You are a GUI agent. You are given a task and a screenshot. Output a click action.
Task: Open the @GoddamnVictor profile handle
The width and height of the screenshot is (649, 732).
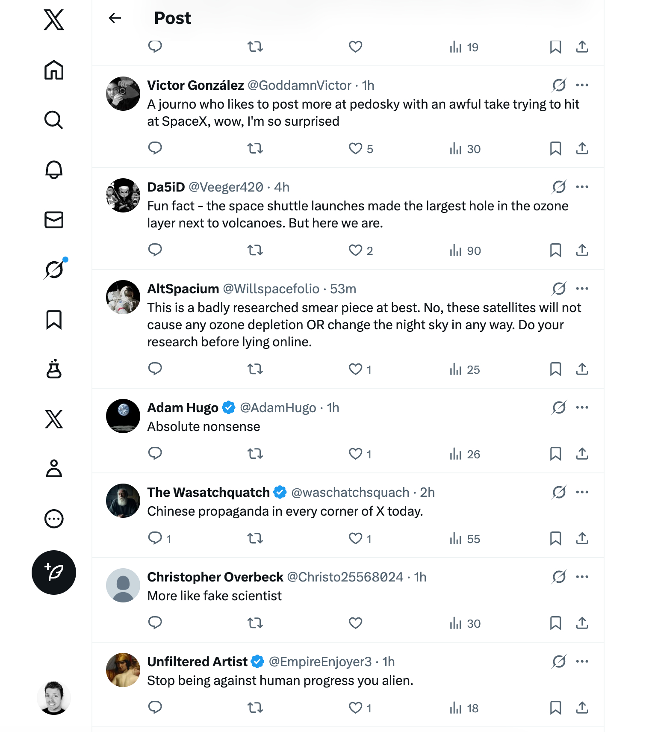[299, 86]
